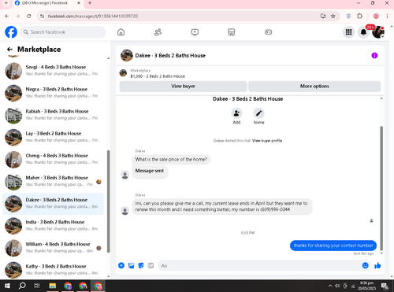Click the View buyer button
394x292 pixels.
point(183,87)
